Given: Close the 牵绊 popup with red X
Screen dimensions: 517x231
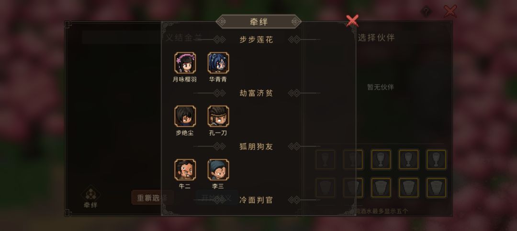Looking at the screenshot, I should coord(352,21).
